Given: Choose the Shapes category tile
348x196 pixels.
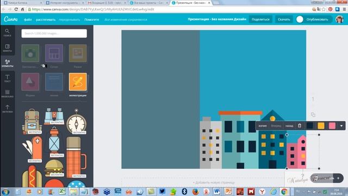Looking at the screenshot, I should (x=30, y=82).
